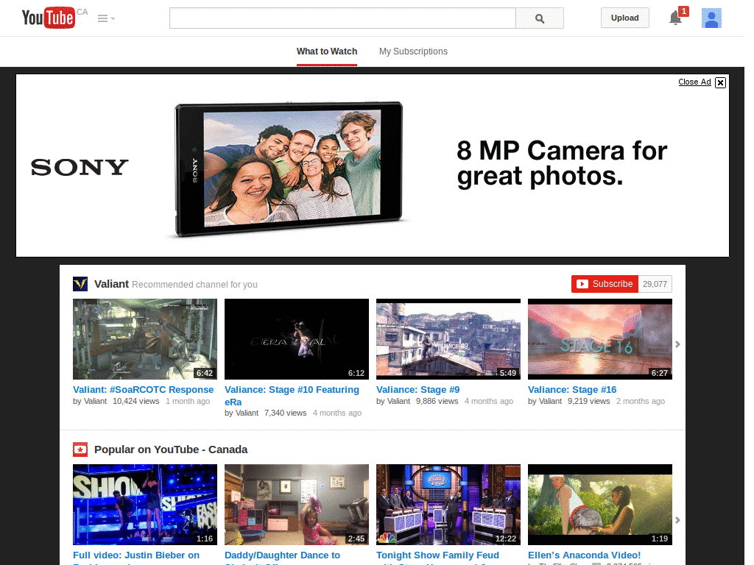Open the Valiant channel name link

(112, 284)
